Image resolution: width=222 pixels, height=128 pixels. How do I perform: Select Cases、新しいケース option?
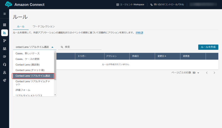click(33, 53)
